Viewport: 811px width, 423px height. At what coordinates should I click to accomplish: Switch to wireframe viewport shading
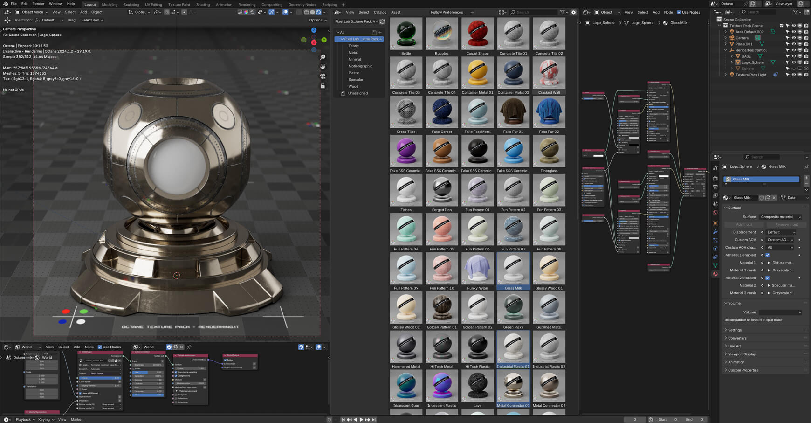coord(306,12)
